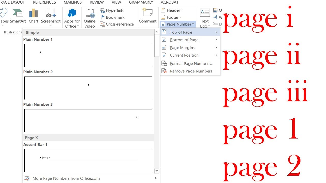Insert an Online Video
This screenshot has width=326, height=183.
tap(89, 18)
